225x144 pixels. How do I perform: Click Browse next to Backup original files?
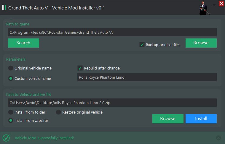pyautogui.click(x=201, y=43)
